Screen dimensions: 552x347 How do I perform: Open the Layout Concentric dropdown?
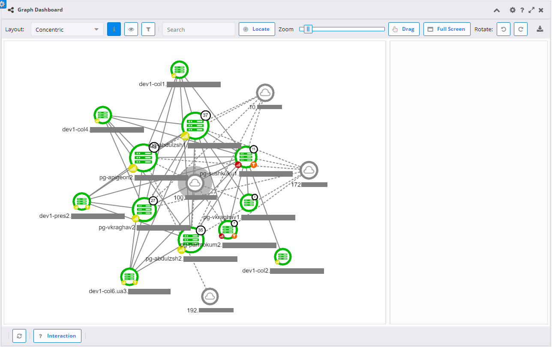coord(67,29)
